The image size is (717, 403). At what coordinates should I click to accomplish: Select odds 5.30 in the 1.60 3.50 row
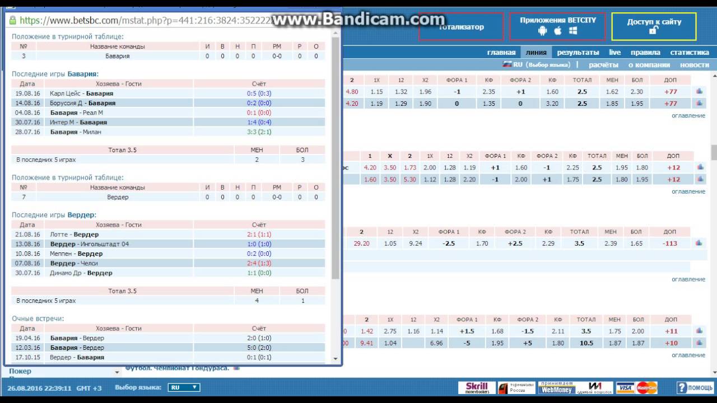click(409, 179)
